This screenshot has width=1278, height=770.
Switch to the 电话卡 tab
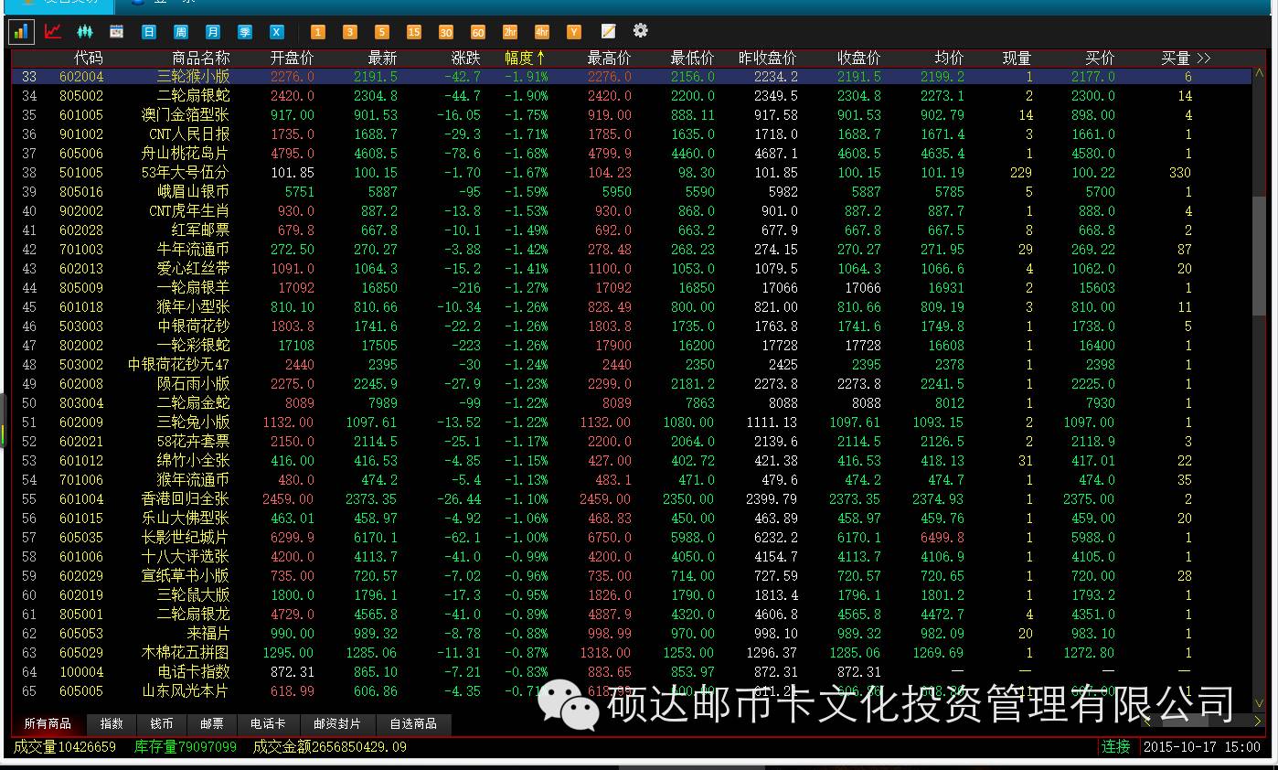click(268, 723)
